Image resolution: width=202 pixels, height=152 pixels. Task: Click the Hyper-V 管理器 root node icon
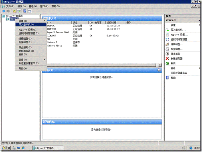point(4,16)
